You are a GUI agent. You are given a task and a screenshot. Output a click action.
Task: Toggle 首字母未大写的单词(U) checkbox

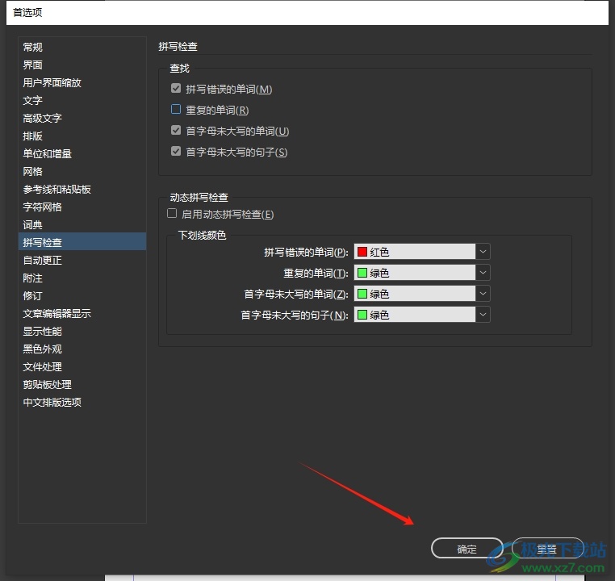coord(176,130)
